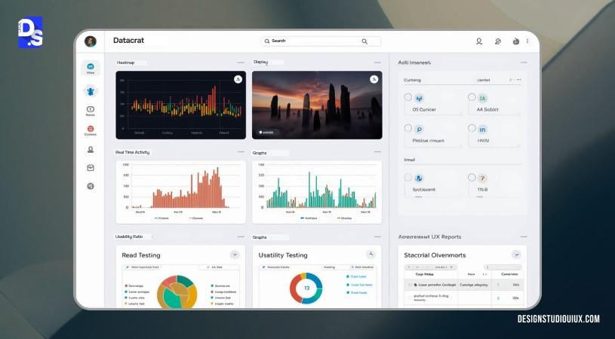Open the sunset standing stones photo
Image resolution: width=615 pixels, height=339 pixels.
click(x=317, y=105)
